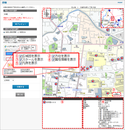This screenshot has width=125, height=130.
Task: Click the 再プレビュー button
Action: point(20,24)
